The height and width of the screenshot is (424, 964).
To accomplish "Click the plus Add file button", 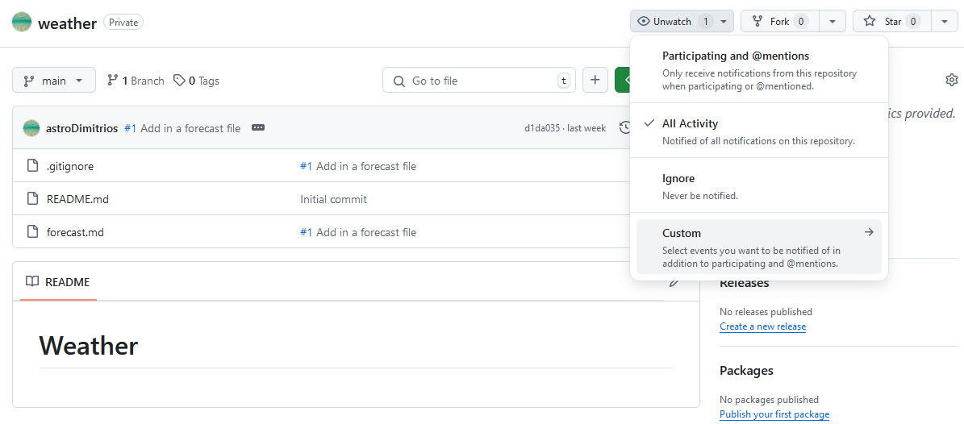I will (x=595, y=80).
